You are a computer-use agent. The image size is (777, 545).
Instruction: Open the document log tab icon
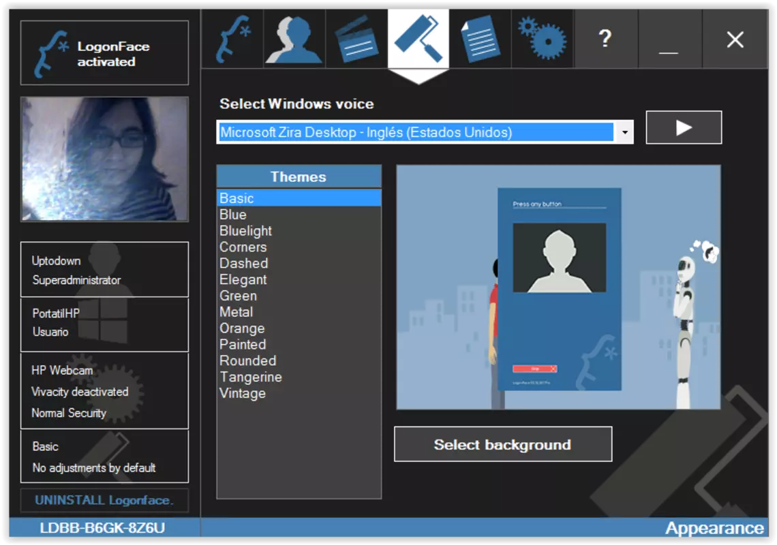(x=481, y=39)
